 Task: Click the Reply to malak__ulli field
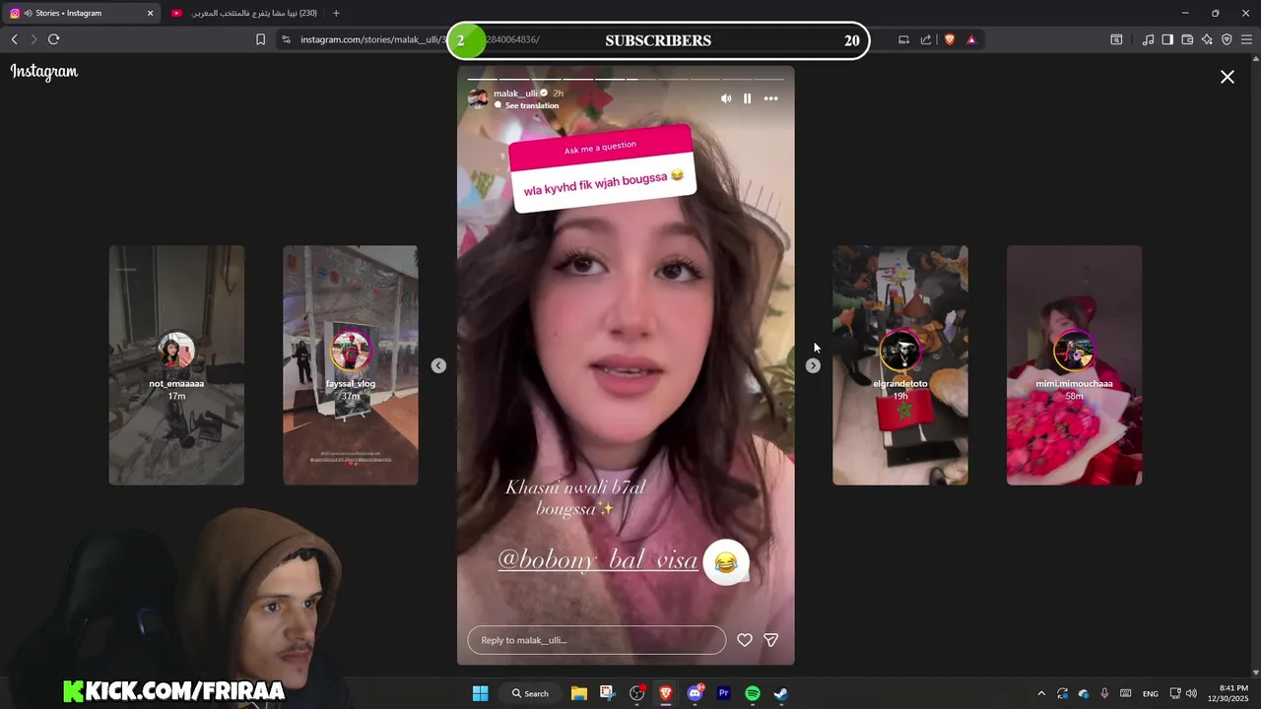pos(596,640)
